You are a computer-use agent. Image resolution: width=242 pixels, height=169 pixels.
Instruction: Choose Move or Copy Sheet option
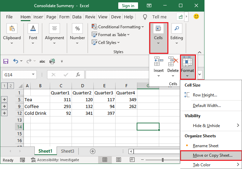[x=211, y=155]
